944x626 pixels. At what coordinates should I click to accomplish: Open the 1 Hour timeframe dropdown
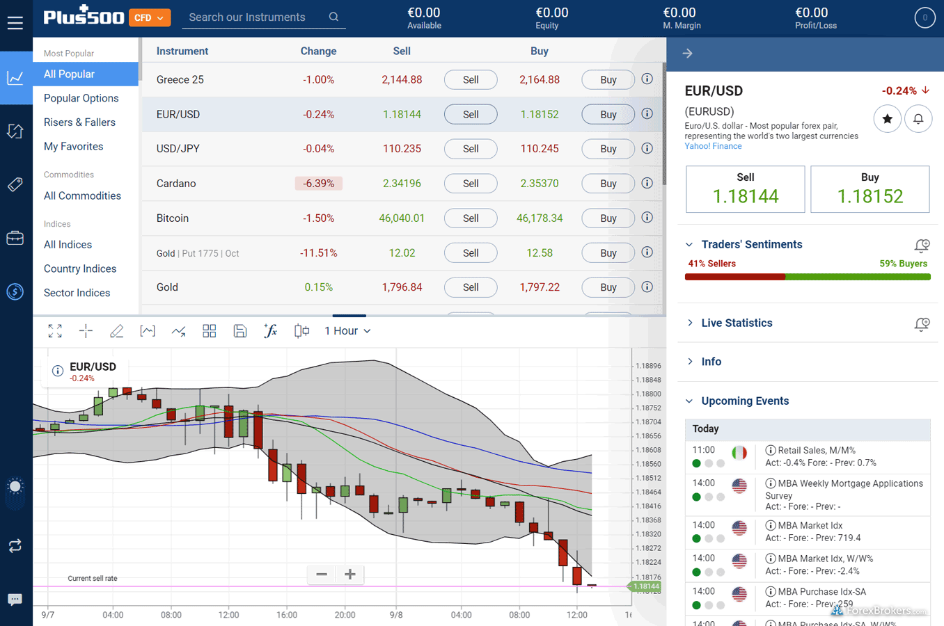click(x=347, y=331)
